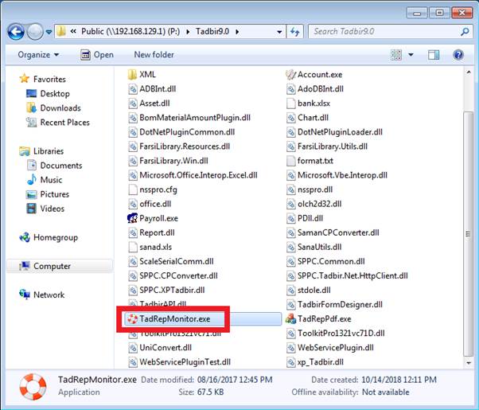This screenshot has height=410, width=479.
Task: Open Help question mark icon
Action: pyautogui.click(x=458, y=55)
